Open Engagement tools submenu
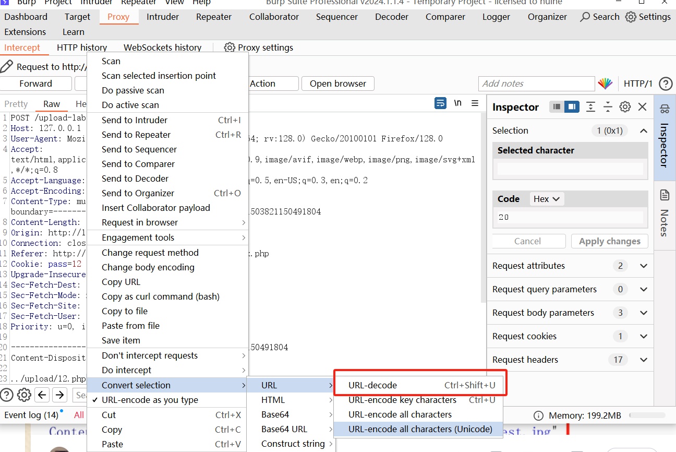This screenshot has width=676, height=452. 167,237
